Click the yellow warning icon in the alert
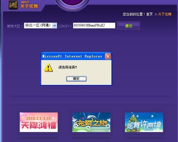Viewport: 178px width, 142px height. (x=48, y=67)
